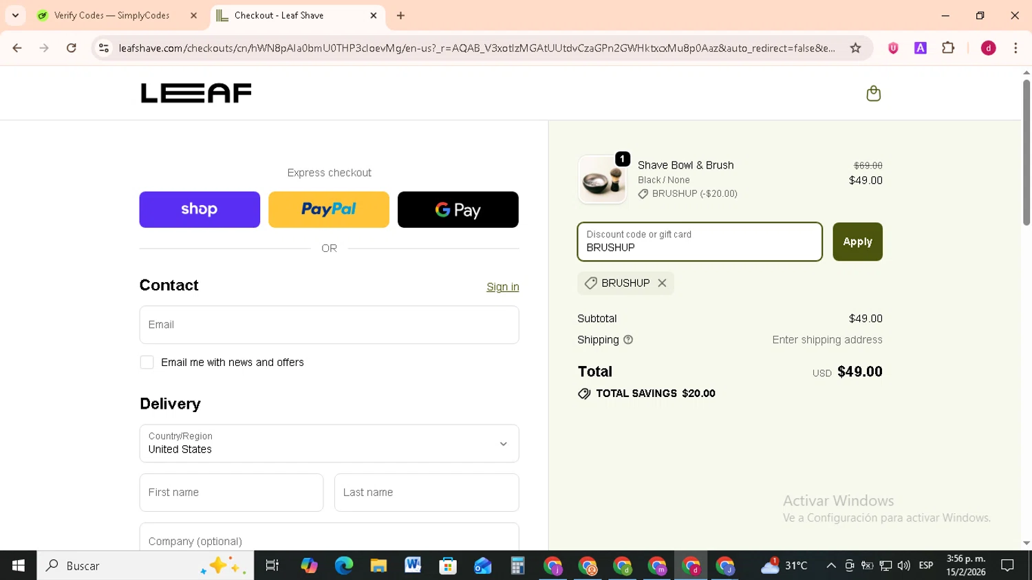The height and width of the screenshot is (580, 1032).
Task: Click the BRUSHUP (-$20.00) discount text
Action: click(x=694, y=194)
